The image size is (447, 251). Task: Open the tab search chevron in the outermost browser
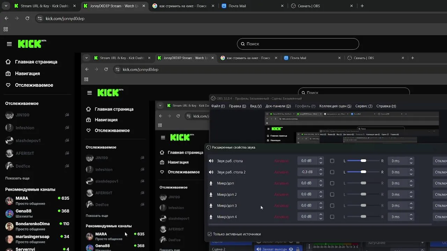pos(6,6)
